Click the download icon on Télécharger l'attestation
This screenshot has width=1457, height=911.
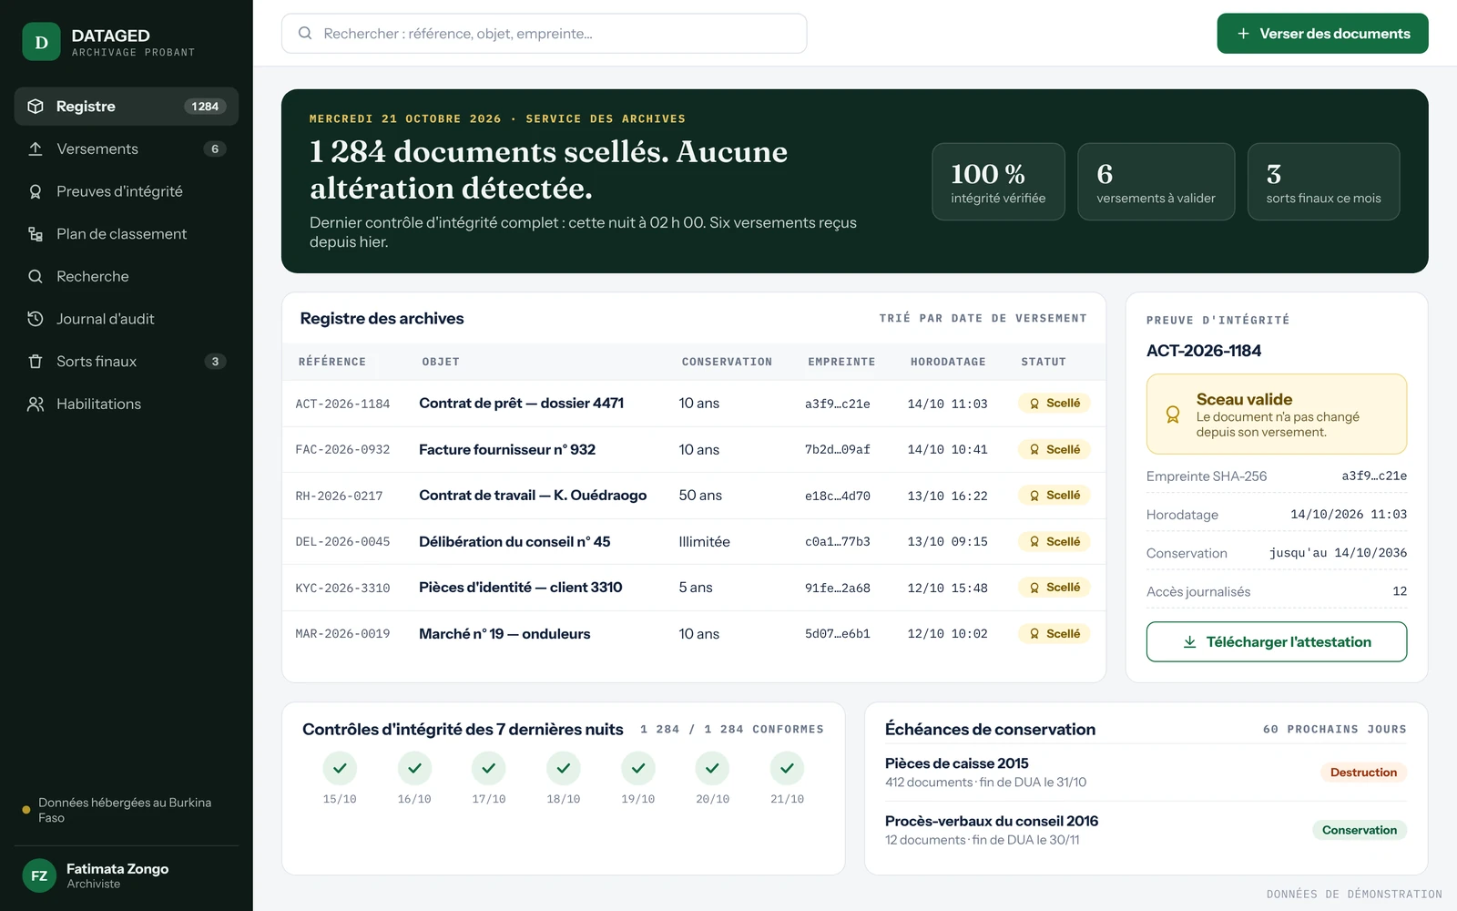point(1189,642)
